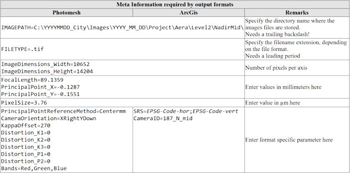Click the FocalLength=89.1359 value
The width and height of the screenshot is (350, 173).
[x=32, y=80]
